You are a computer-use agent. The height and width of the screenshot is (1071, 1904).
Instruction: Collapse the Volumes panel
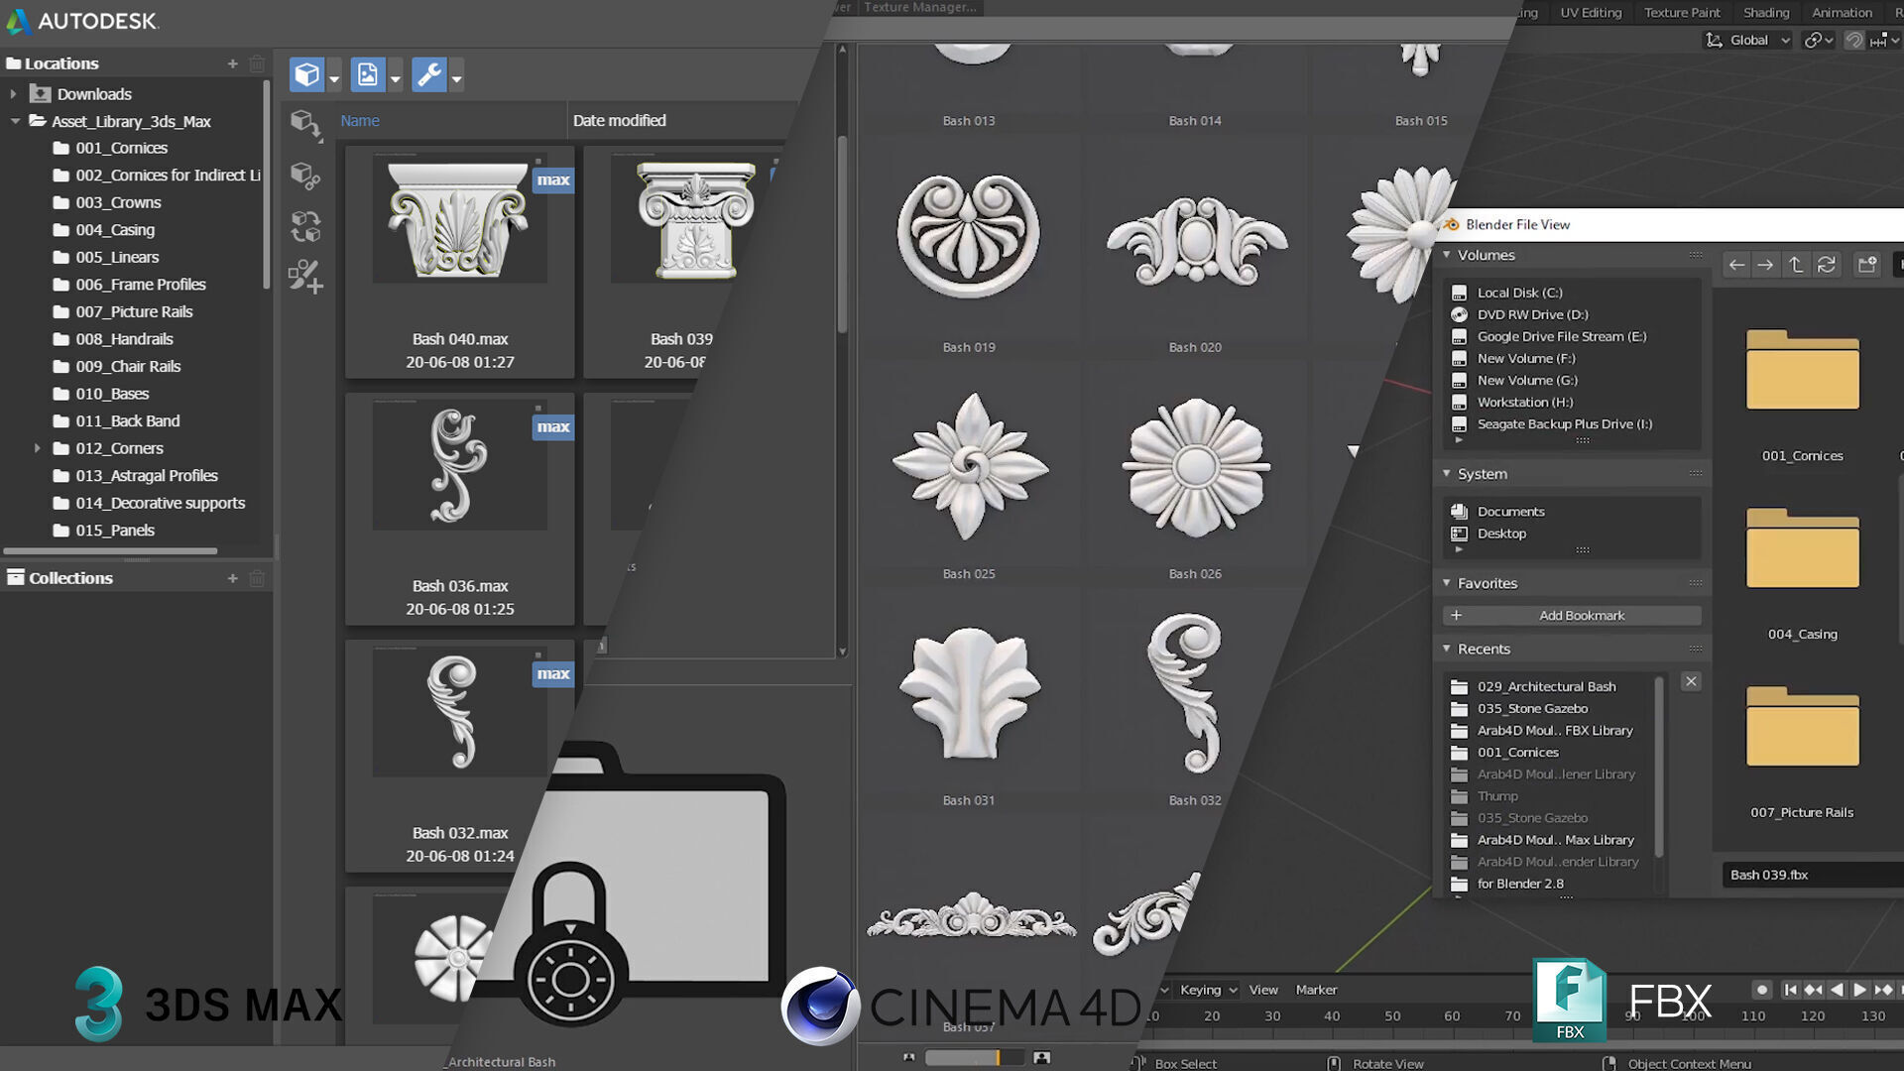tap(1447, 255)
